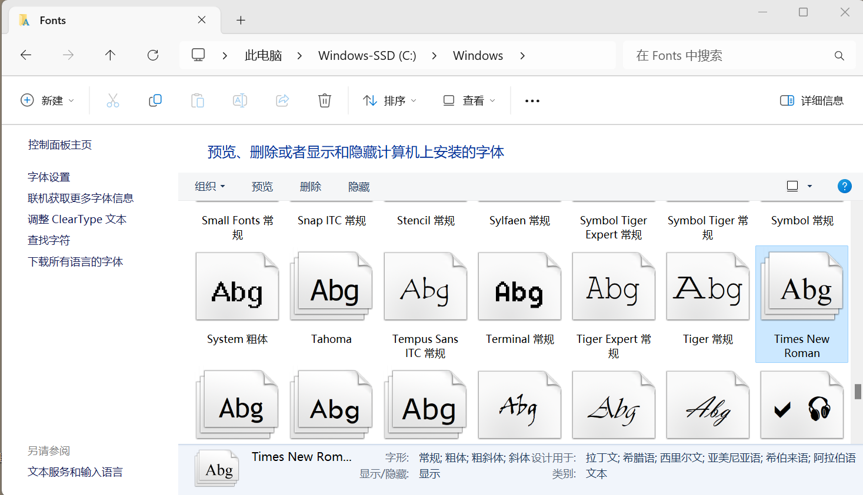Select the Tempus Sans ITC font icon
863x495 pixels.
(425, 287)
